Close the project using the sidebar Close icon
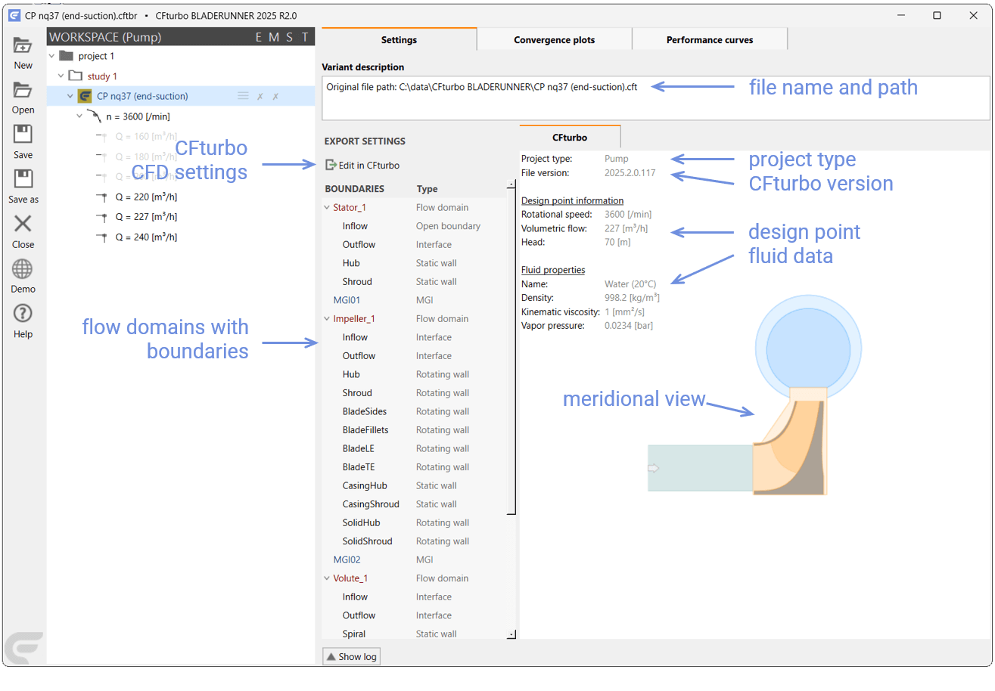Image resolution: width=995 pixels, height=691 pixels. pos(23,224)
